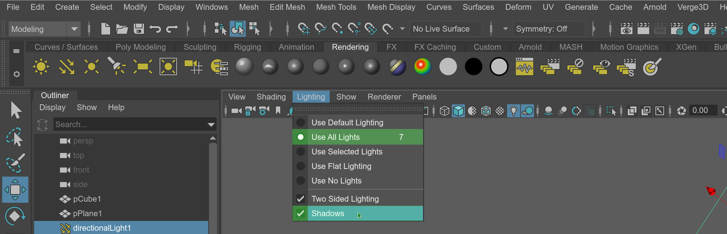Viewport: 727px width, 234px height.
Task: Select Use Default Lighting option
Action: click(358, 122)
